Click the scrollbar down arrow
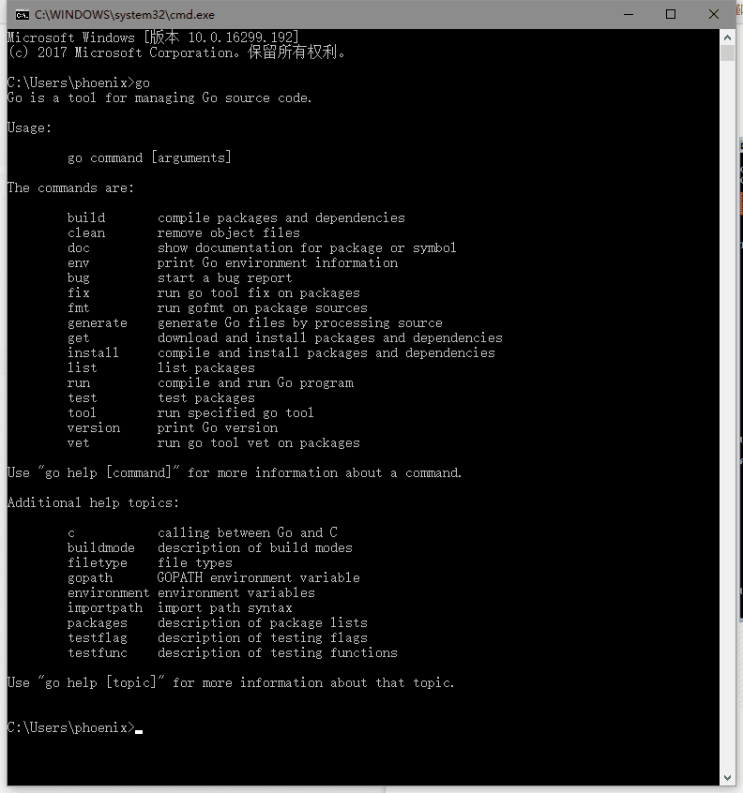This screenshot has width=743, height=793. [x=727, y=778]
